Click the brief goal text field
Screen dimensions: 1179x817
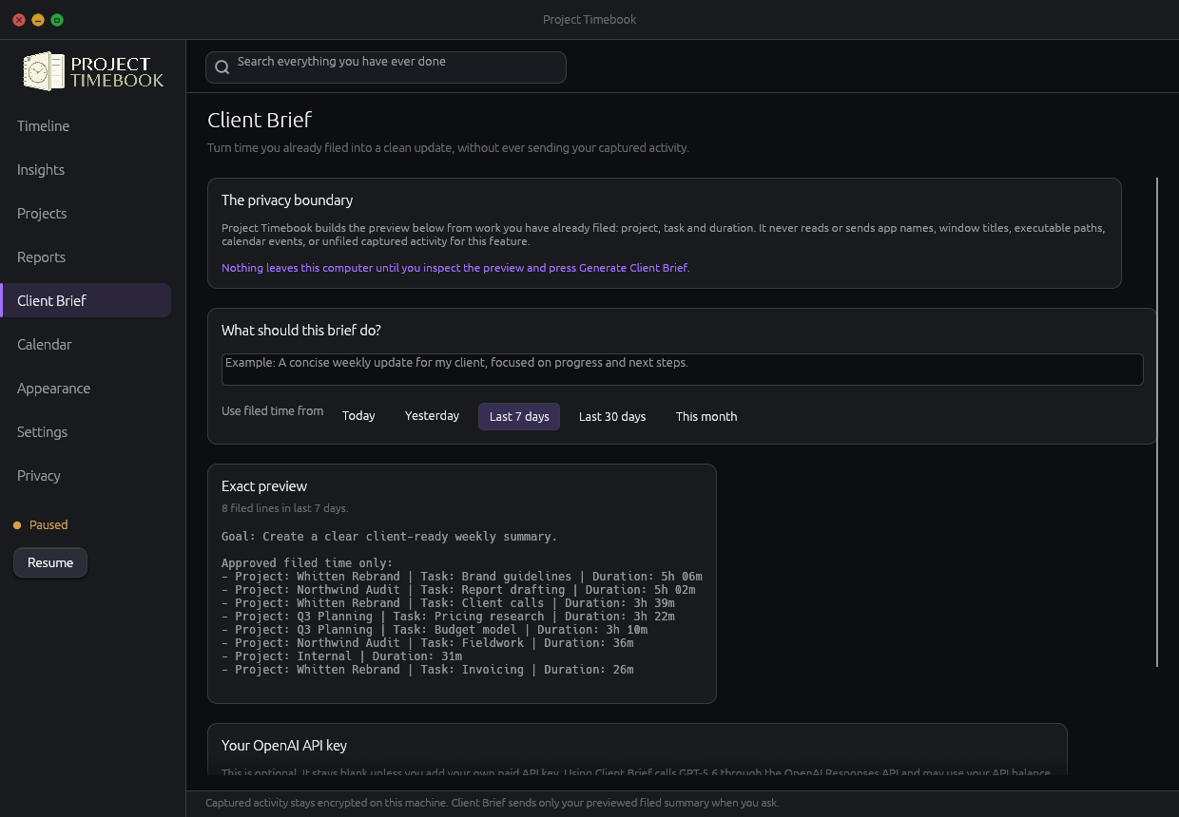pyautogui.click(x=683, y=370)
